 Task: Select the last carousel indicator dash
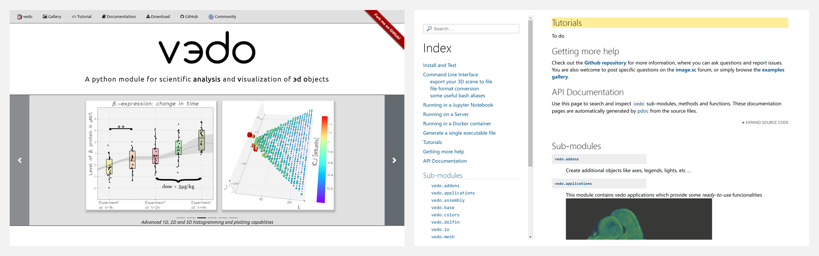[x=233, y=218]
